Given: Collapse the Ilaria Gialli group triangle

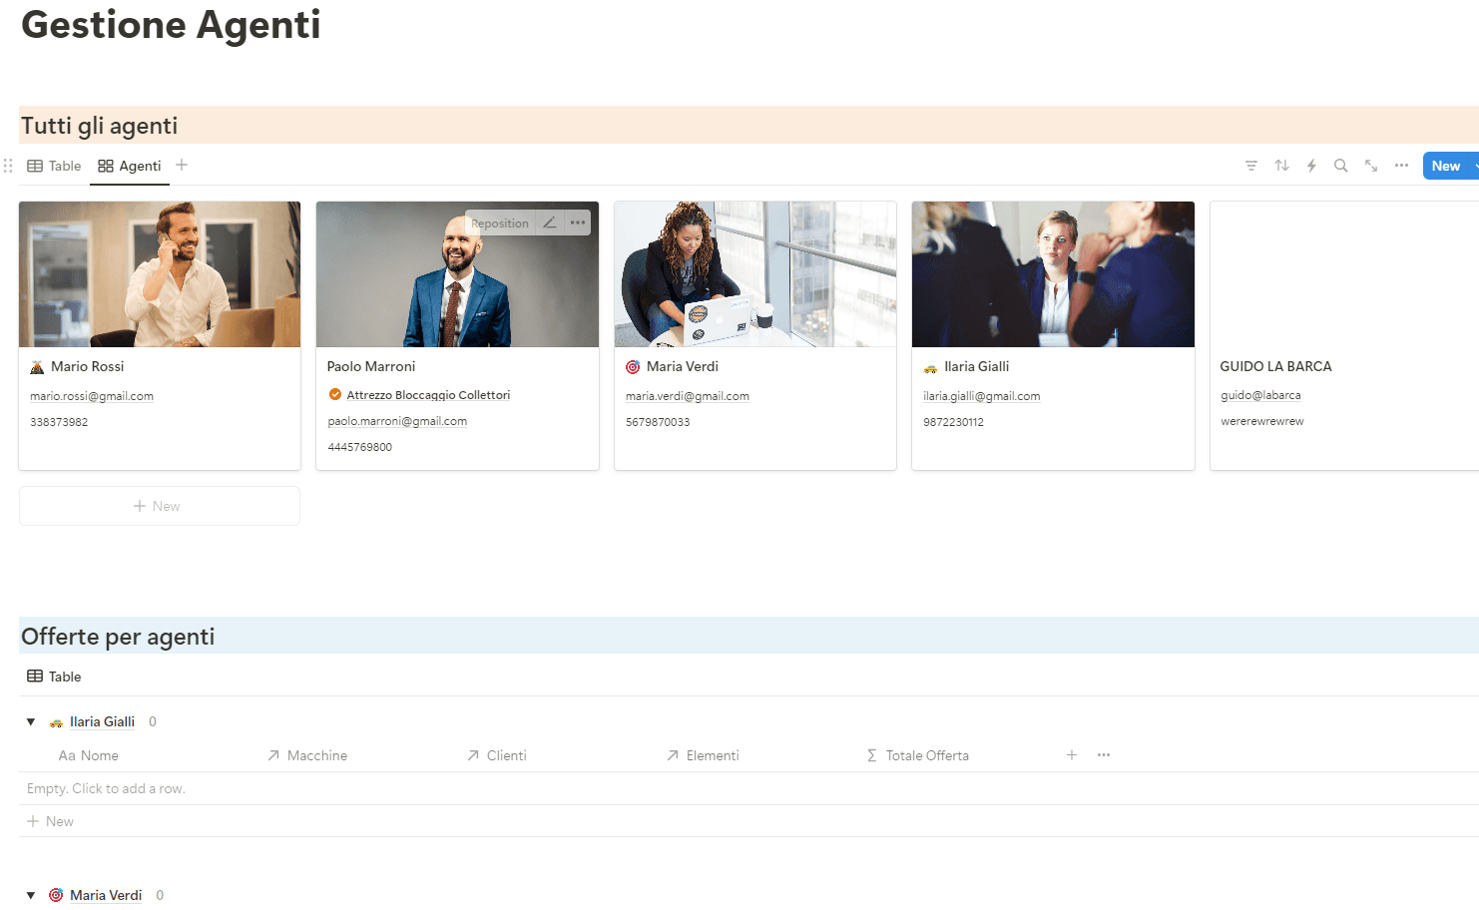Looking at the screenshot, I should click(30, 721).
